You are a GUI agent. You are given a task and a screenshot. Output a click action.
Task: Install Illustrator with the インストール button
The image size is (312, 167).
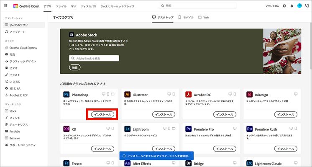[164, 114]
